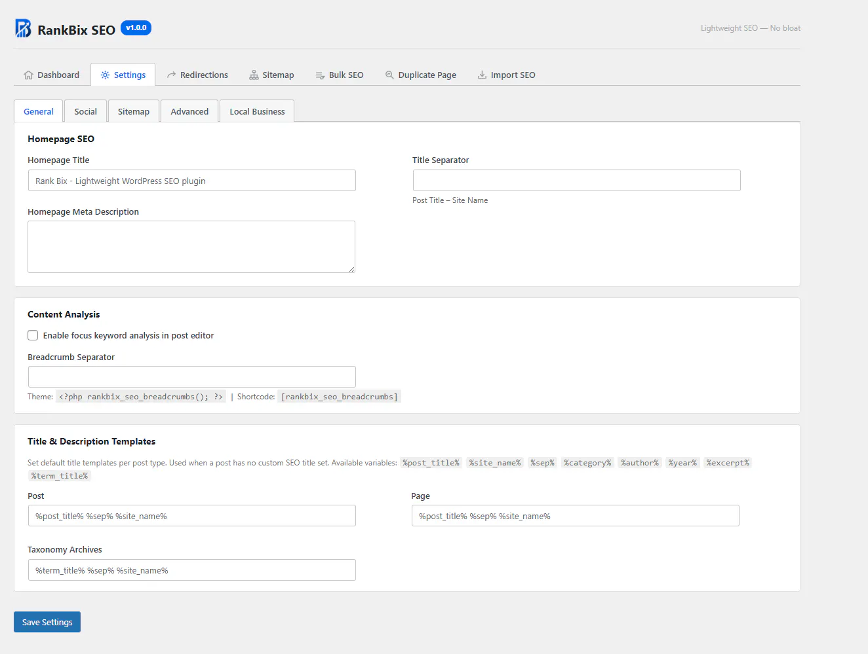
Task: Open the Dashboard tab
Action: click(52, 75)
